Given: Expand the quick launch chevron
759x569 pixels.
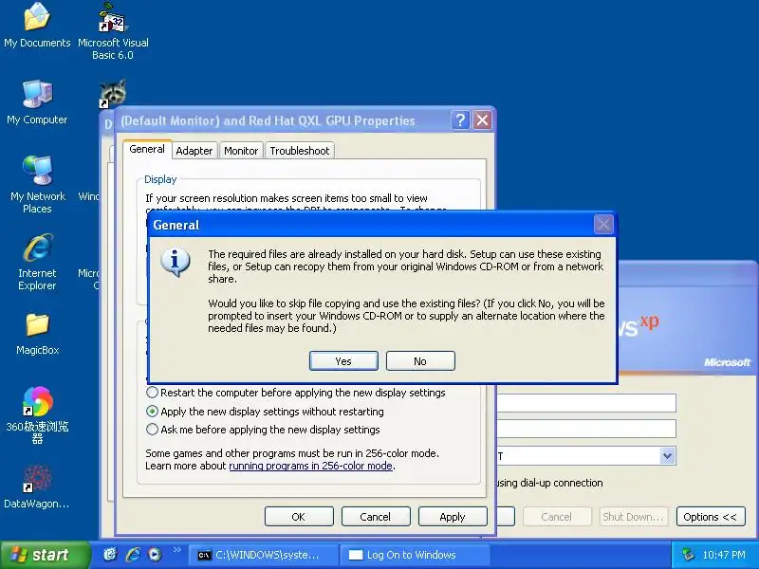Looking at the screenshot, I should [177, 549].
